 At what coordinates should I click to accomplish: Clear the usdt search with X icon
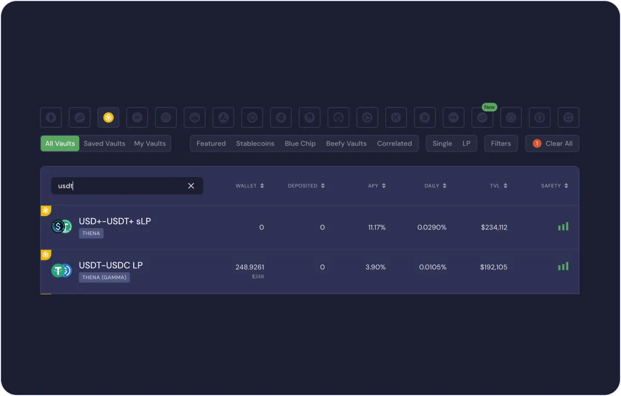click(191, 186)
